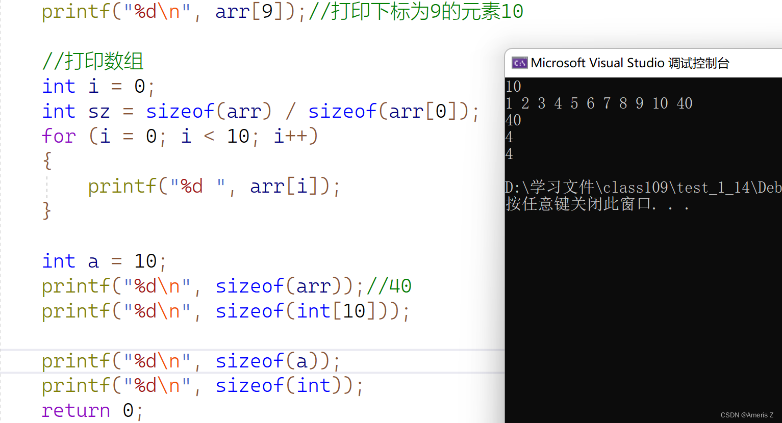Click the printf sizeof(arr) line with //40

coord(226,286)
